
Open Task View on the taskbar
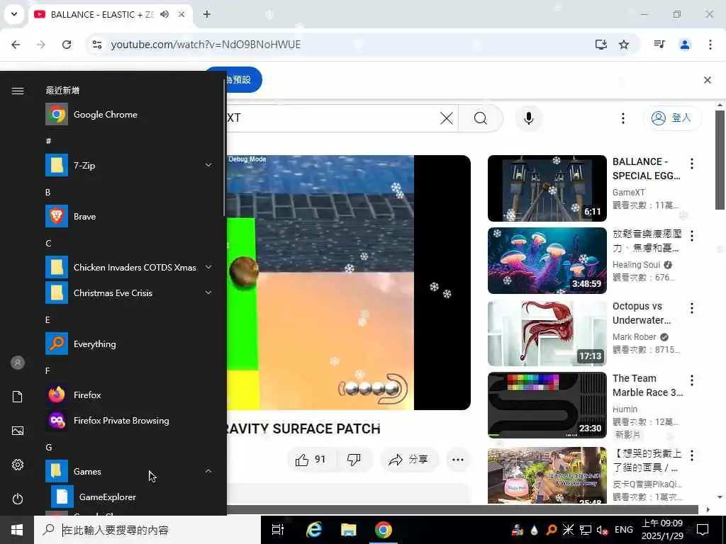pyautogui.click(x=278, y=530)
